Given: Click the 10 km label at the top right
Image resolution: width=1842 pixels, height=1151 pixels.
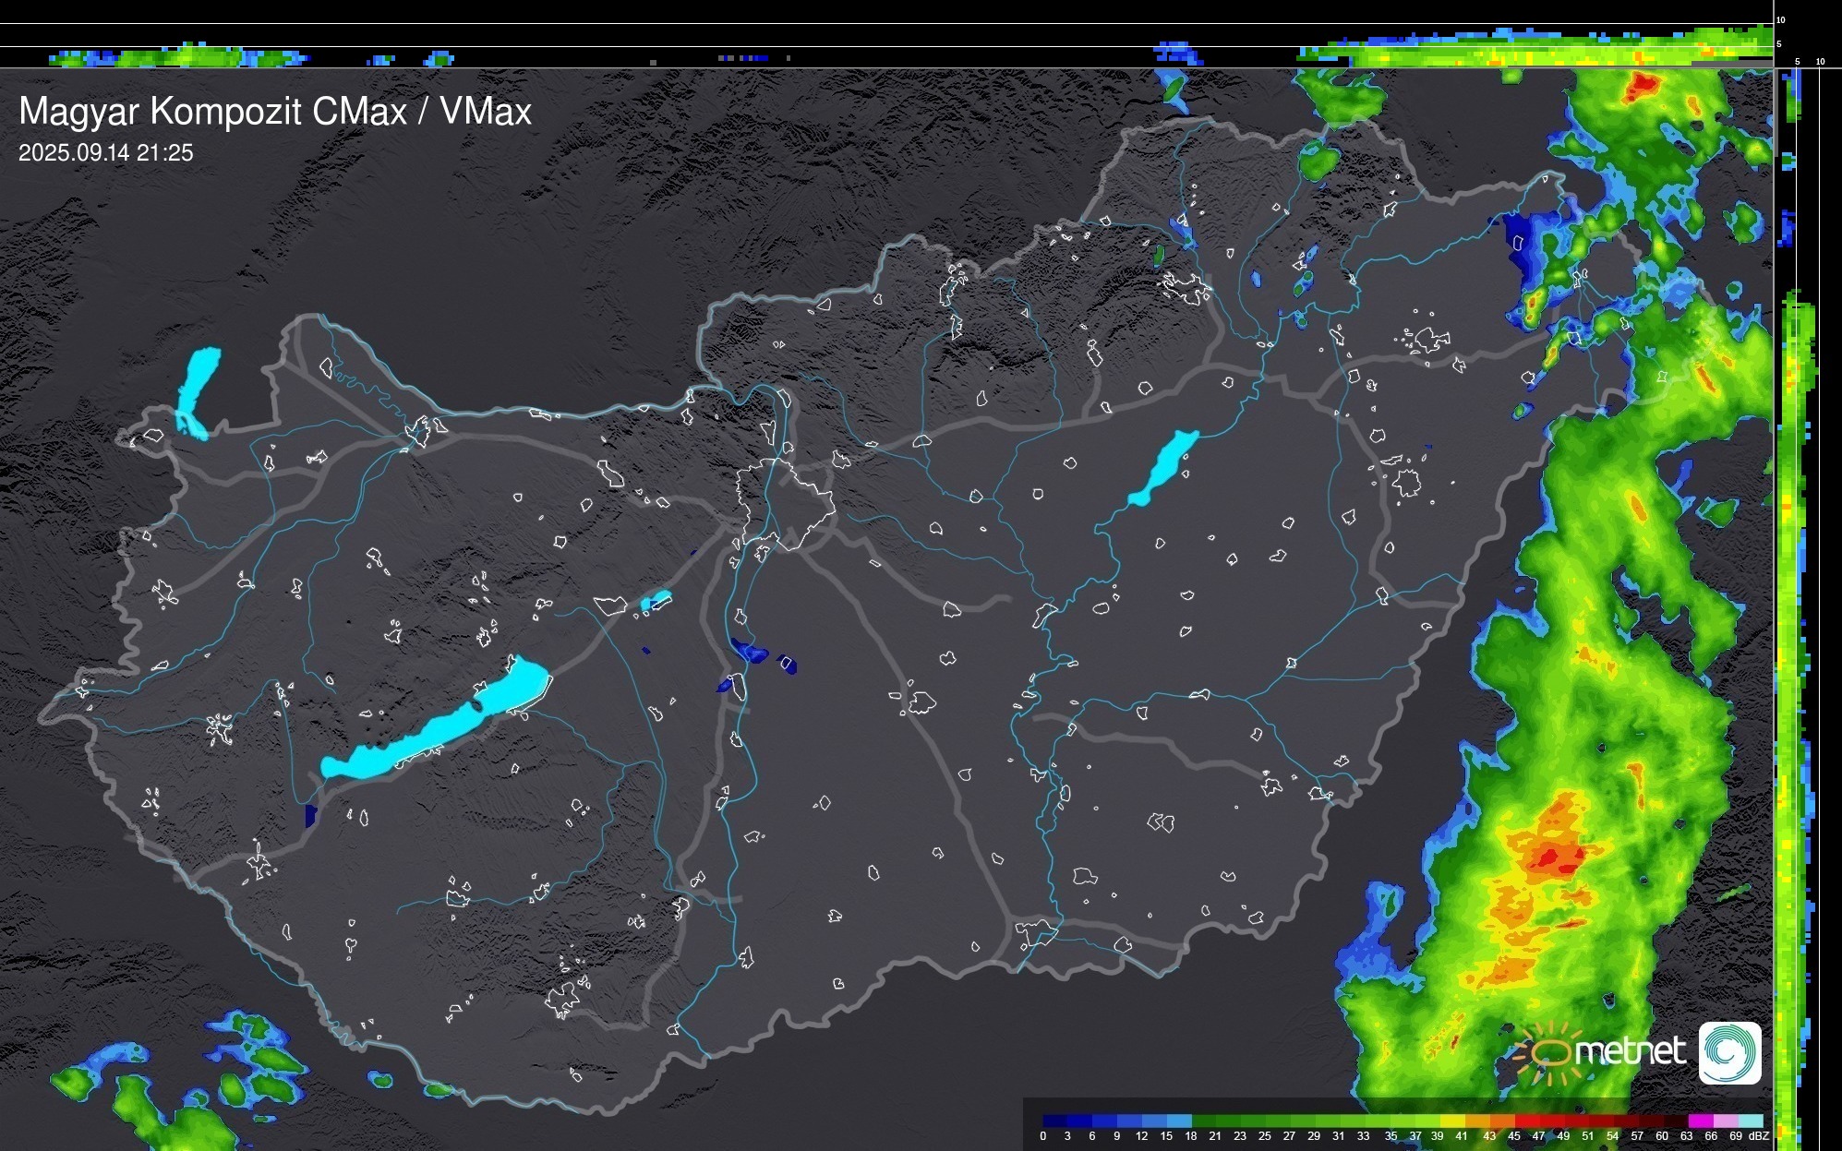Looking at the screenshot, I should pos(1781,19).
